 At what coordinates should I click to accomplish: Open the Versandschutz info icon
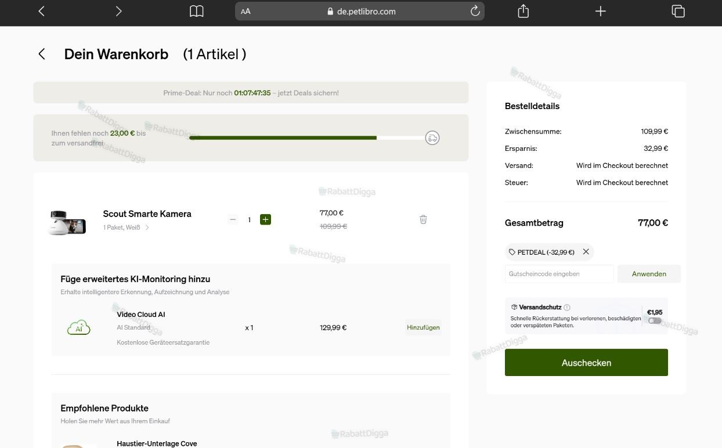567,308
